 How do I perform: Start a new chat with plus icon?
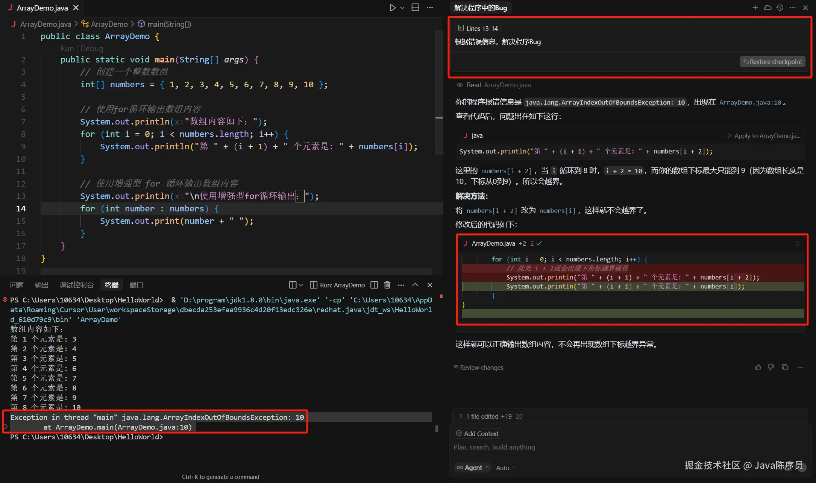tap(755, 8)
